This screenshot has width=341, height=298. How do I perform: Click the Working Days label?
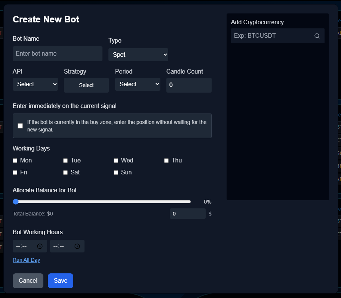point(31,148)
